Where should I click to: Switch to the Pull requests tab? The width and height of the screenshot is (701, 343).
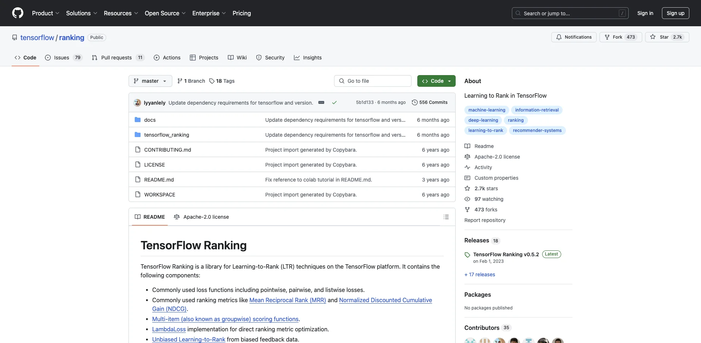tap(118, 58)
